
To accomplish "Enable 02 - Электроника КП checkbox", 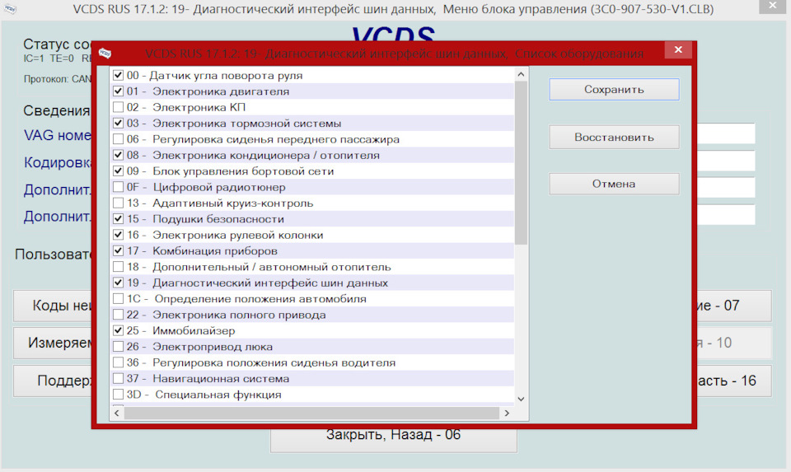I will [118, 107].
